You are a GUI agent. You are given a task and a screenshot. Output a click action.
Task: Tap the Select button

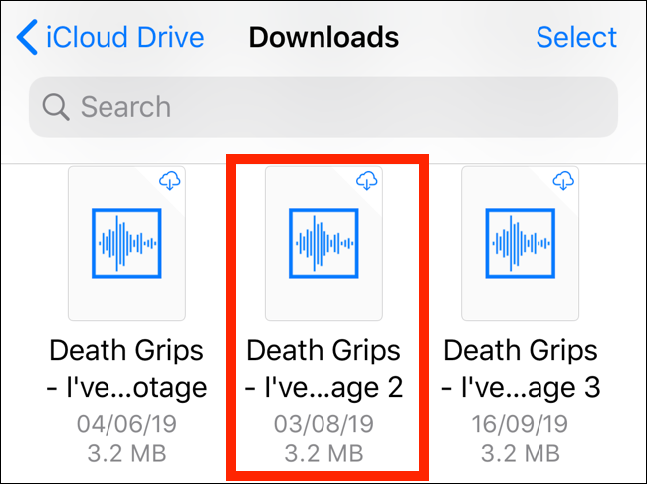coord(575,38)
